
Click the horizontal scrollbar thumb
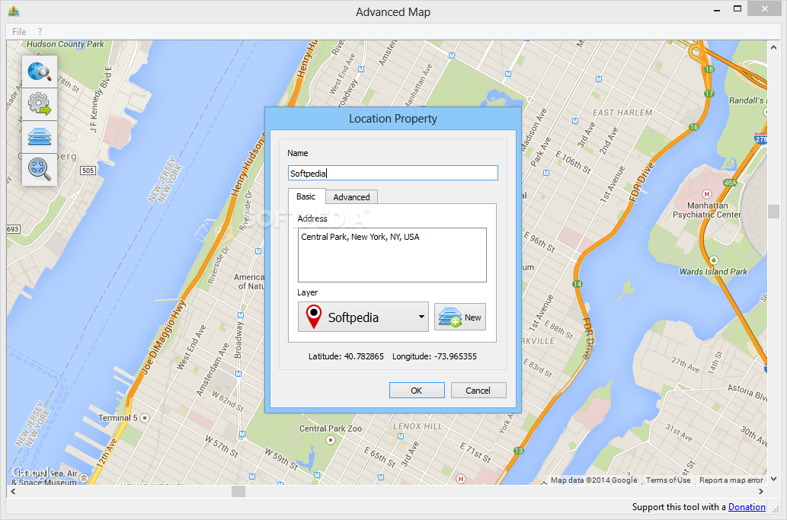point(238,491)
